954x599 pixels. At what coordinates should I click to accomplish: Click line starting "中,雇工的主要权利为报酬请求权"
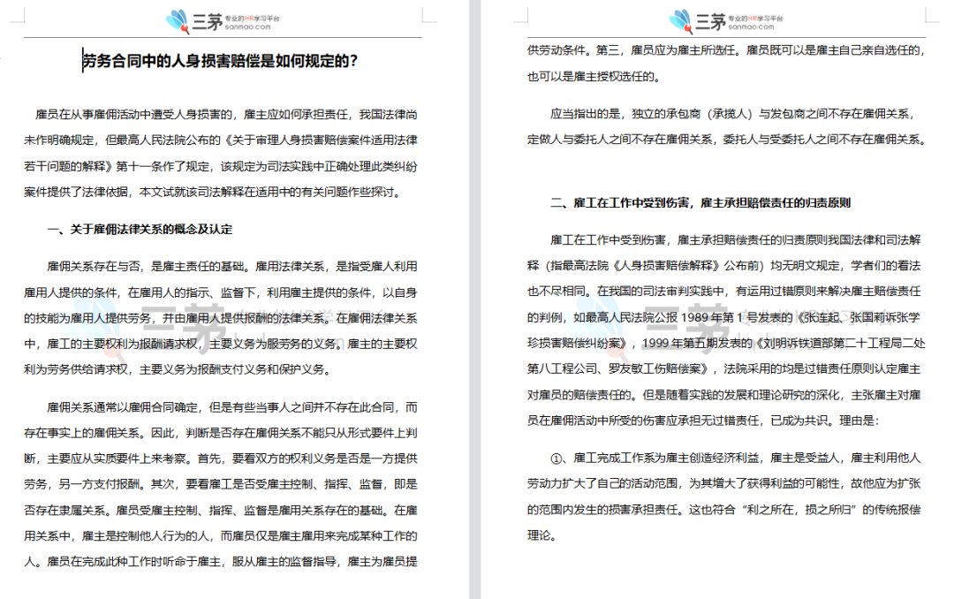pyautogui.click(x=221, y=344)
